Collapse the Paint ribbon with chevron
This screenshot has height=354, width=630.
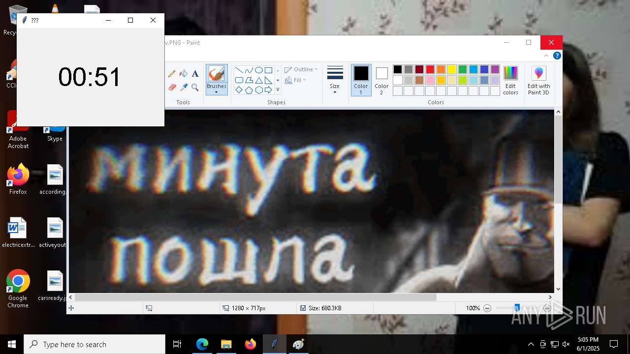coord(546,56)
